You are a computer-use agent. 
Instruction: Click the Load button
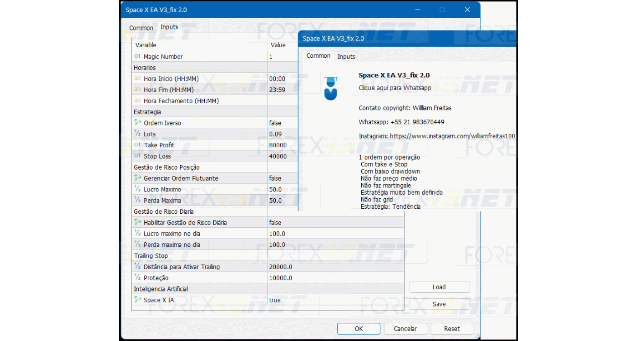click(439, 287)
